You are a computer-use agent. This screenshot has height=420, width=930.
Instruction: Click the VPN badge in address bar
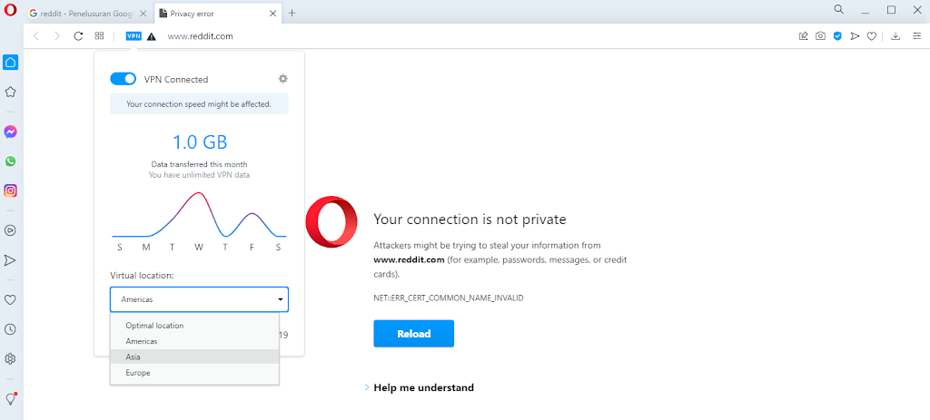click(x=134, y=36)
